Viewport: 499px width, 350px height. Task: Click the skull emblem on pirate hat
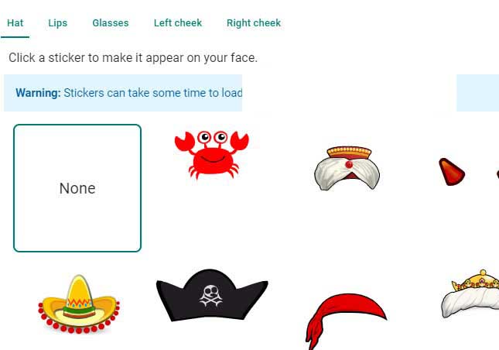point(210,296)
